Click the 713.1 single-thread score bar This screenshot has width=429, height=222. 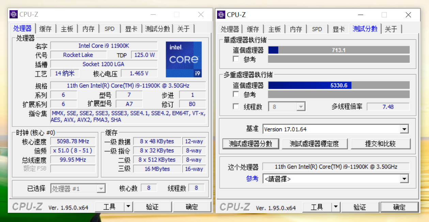coord(339,49)
